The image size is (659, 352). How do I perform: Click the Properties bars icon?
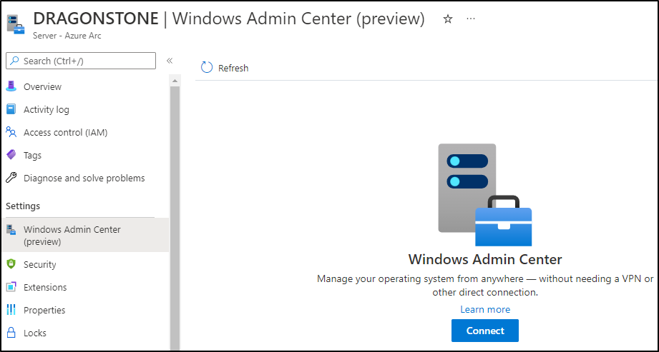(11, 310)
